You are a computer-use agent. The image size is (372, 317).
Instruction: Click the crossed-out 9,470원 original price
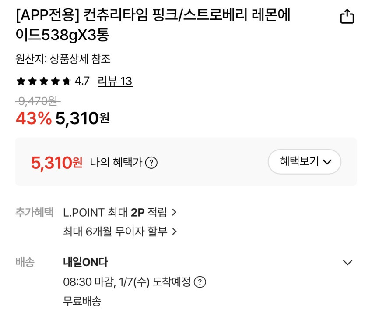point(38,101)
